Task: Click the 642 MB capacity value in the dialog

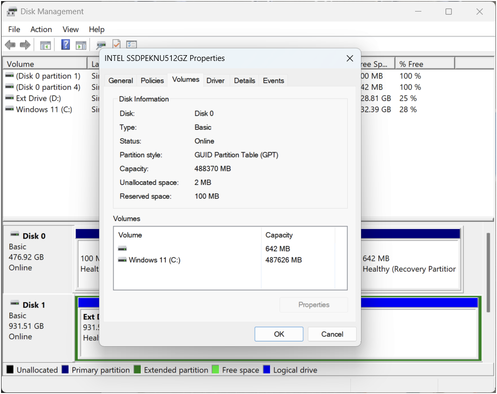Action: coord(278,249)
